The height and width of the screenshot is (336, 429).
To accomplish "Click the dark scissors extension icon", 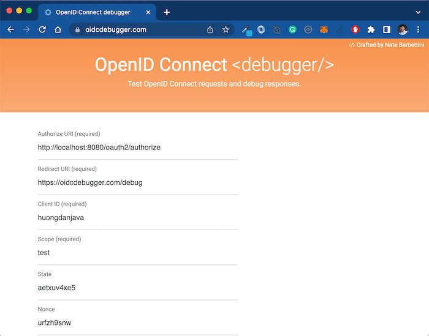I will pos(340,29).
